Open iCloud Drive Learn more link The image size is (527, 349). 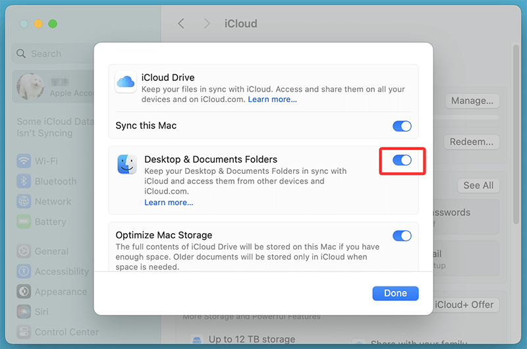tap(272, 99)
